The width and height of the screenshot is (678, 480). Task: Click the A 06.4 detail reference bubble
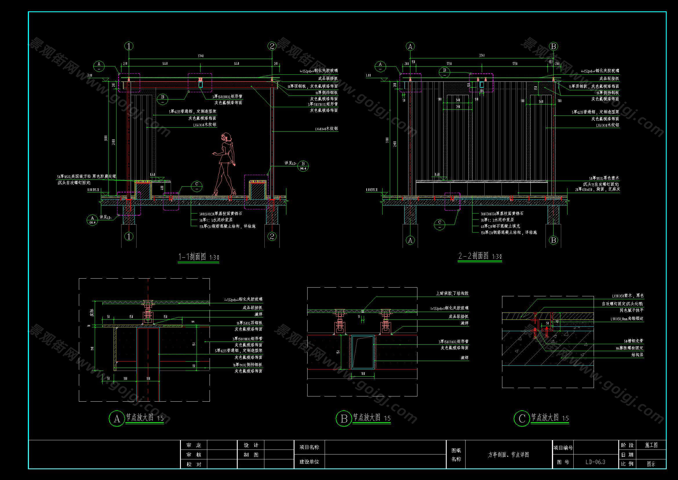(x=92, y=220)
